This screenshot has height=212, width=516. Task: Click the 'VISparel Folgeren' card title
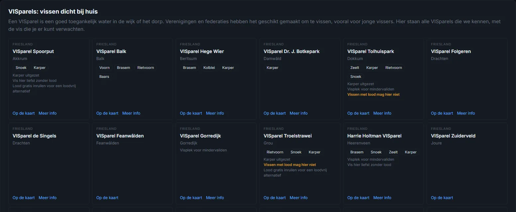pyautogui.click(x=451, y=51)
